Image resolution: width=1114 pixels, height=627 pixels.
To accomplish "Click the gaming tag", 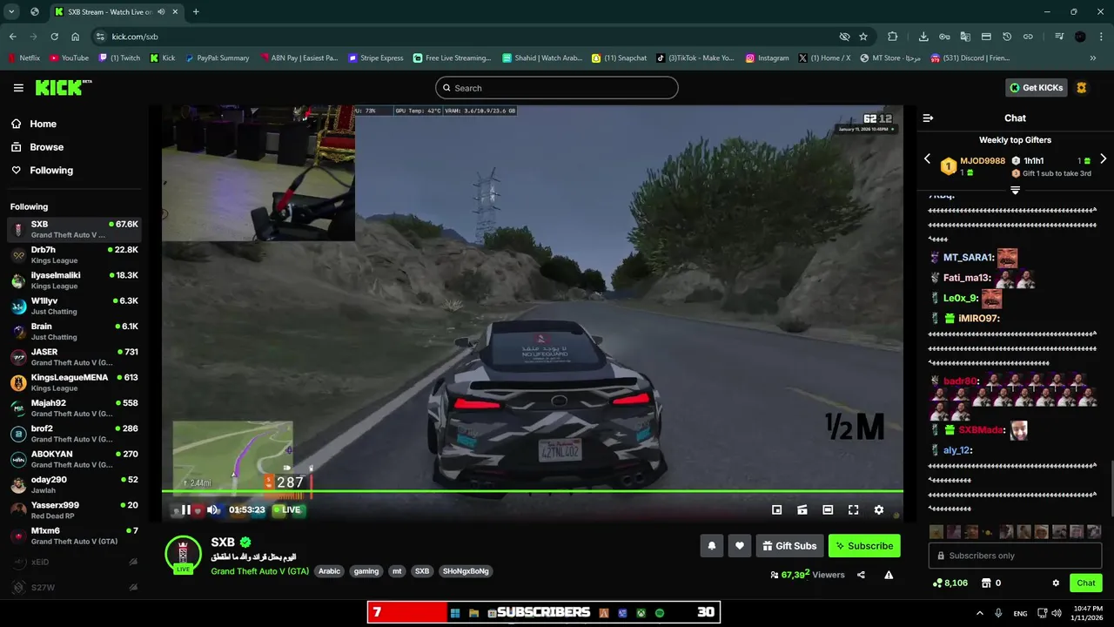I will pos(366,571).
